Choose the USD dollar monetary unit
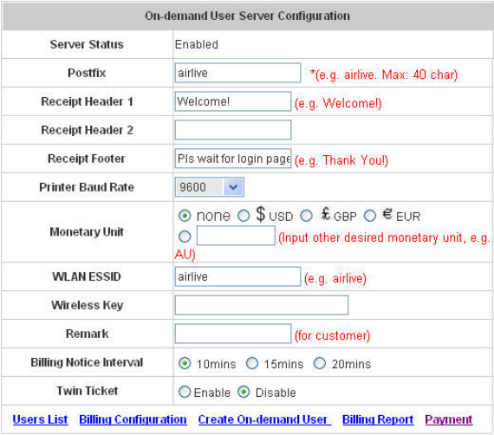This screenshot has width=494, height=435. [244, 216]
